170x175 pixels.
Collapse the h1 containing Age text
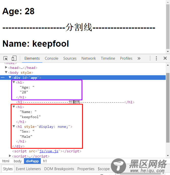pos(14,82)
